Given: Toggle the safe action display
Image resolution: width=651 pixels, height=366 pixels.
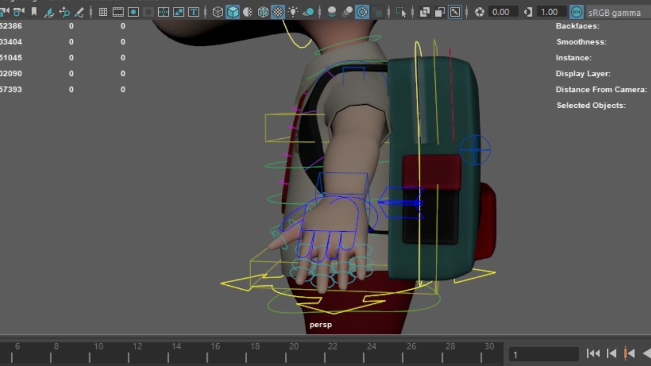Looking at the screenshot, I should click(179, 12).
